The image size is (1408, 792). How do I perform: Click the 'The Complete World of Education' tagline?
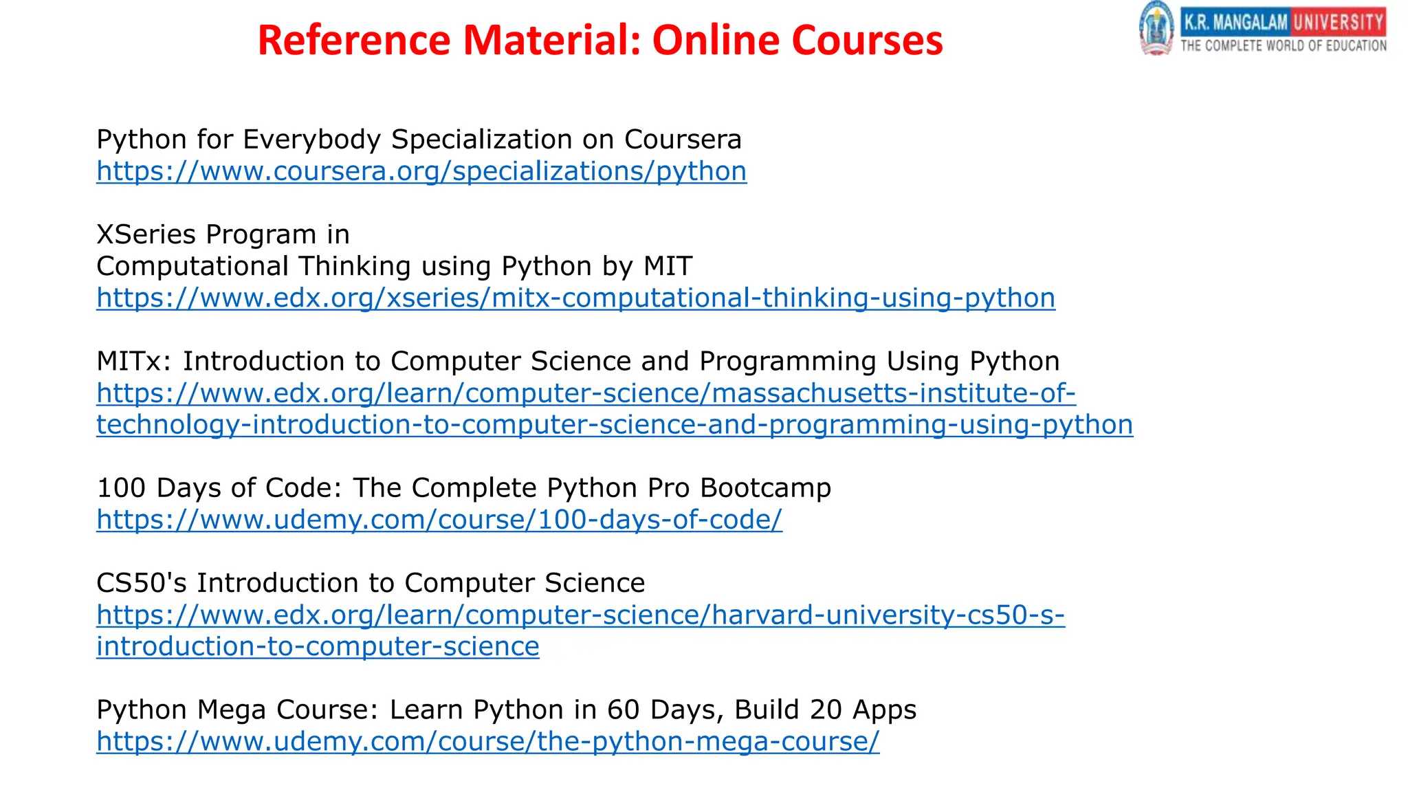(1284, 45)
